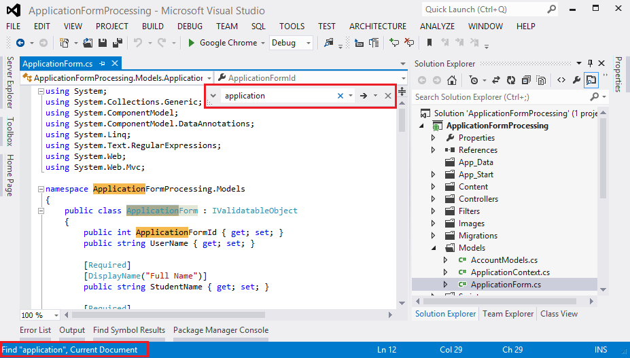Click the Home icon in Solution Explorer
This screenshot has width=630, height=358.
pos(452,80)
